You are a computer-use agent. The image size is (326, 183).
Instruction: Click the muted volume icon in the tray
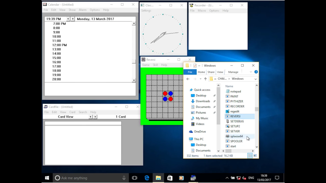pyautogui.click(x=244, y=178)
